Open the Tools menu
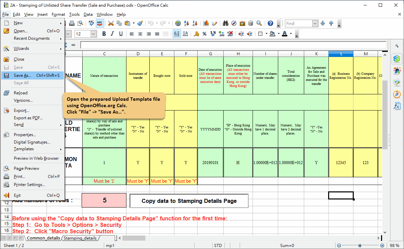This screenshot has width=404, height=249. click(x=74, y=14)
